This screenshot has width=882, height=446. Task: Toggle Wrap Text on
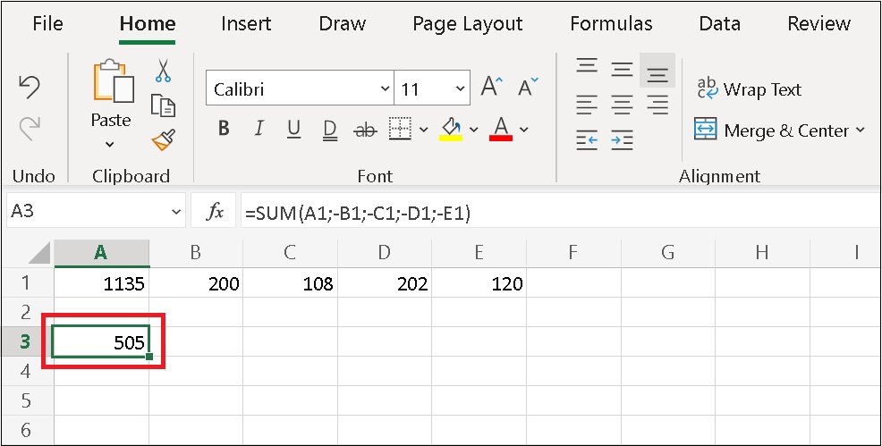tap(748, 89)
